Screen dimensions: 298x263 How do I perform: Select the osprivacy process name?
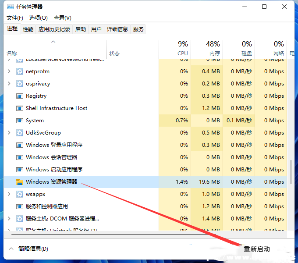tap(38, 84)
